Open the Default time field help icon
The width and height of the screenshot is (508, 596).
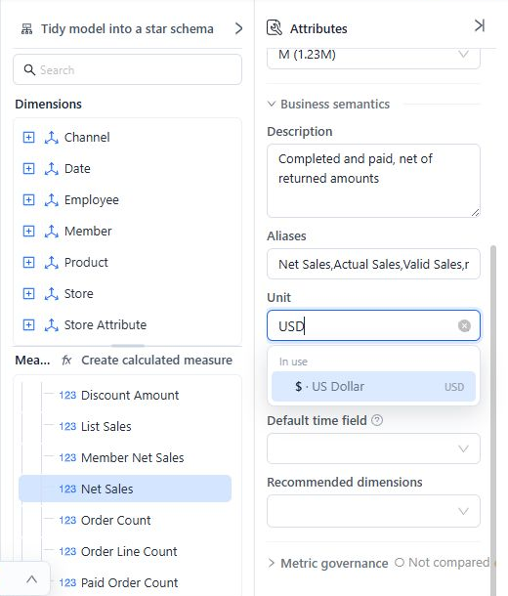point(377,420)
